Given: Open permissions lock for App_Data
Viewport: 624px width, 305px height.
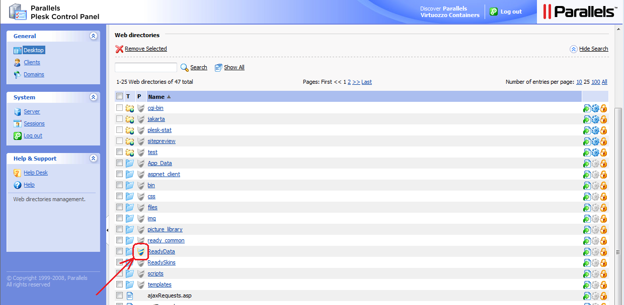Looking at the screenshot, I should point(603,163).
